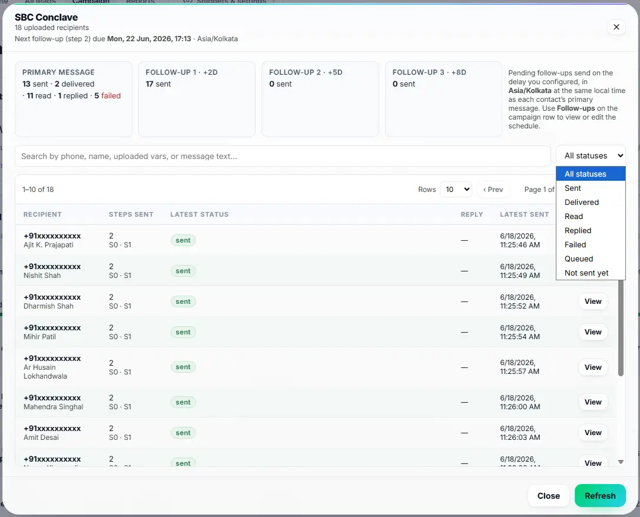Click the 11:25:46 AM timestamp

519,245
